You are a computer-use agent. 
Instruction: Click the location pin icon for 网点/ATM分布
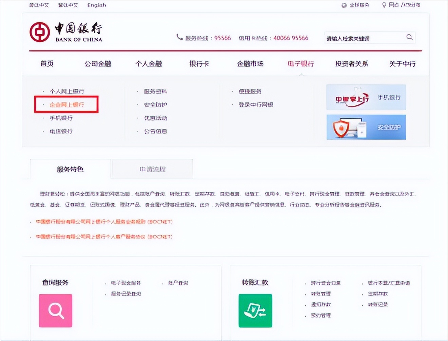coord(384,5)
